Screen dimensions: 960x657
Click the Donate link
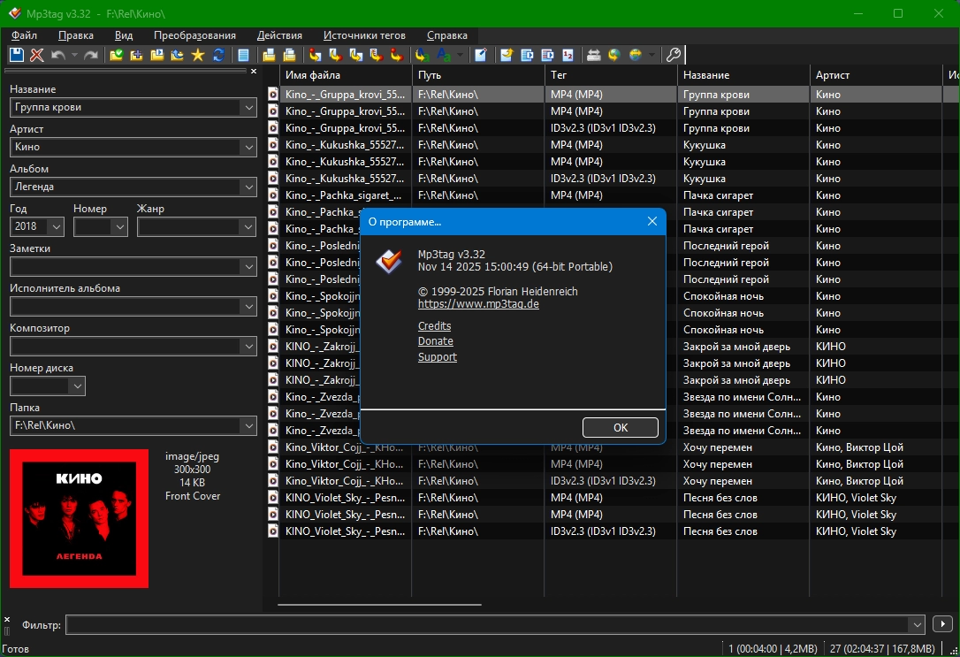click(435, 341)
